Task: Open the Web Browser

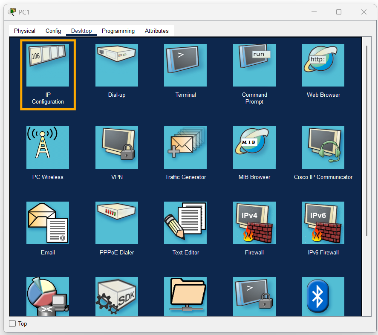Action: coord(323,65)
